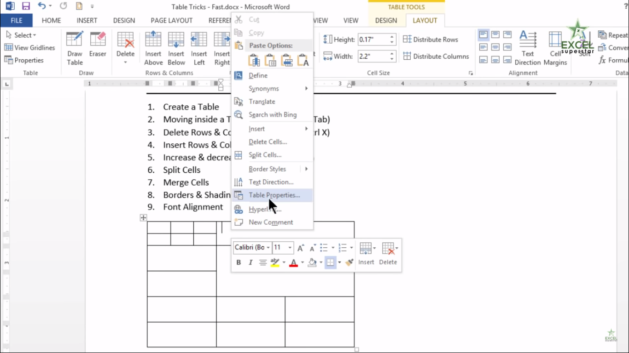Expand Border Styles submenu in context menu

(x=272, y=169)
